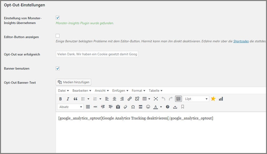This screenshot has height=154, width=267.
Task: Open the 12pt font size dropdown
Action: click(196, 99)
